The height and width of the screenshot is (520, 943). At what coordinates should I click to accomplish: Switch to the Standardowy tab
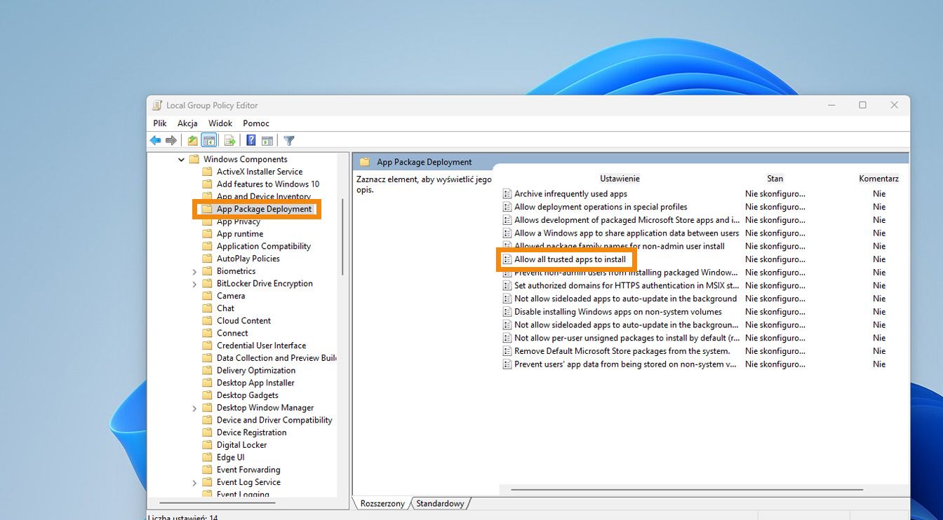(x=440, y=504)
